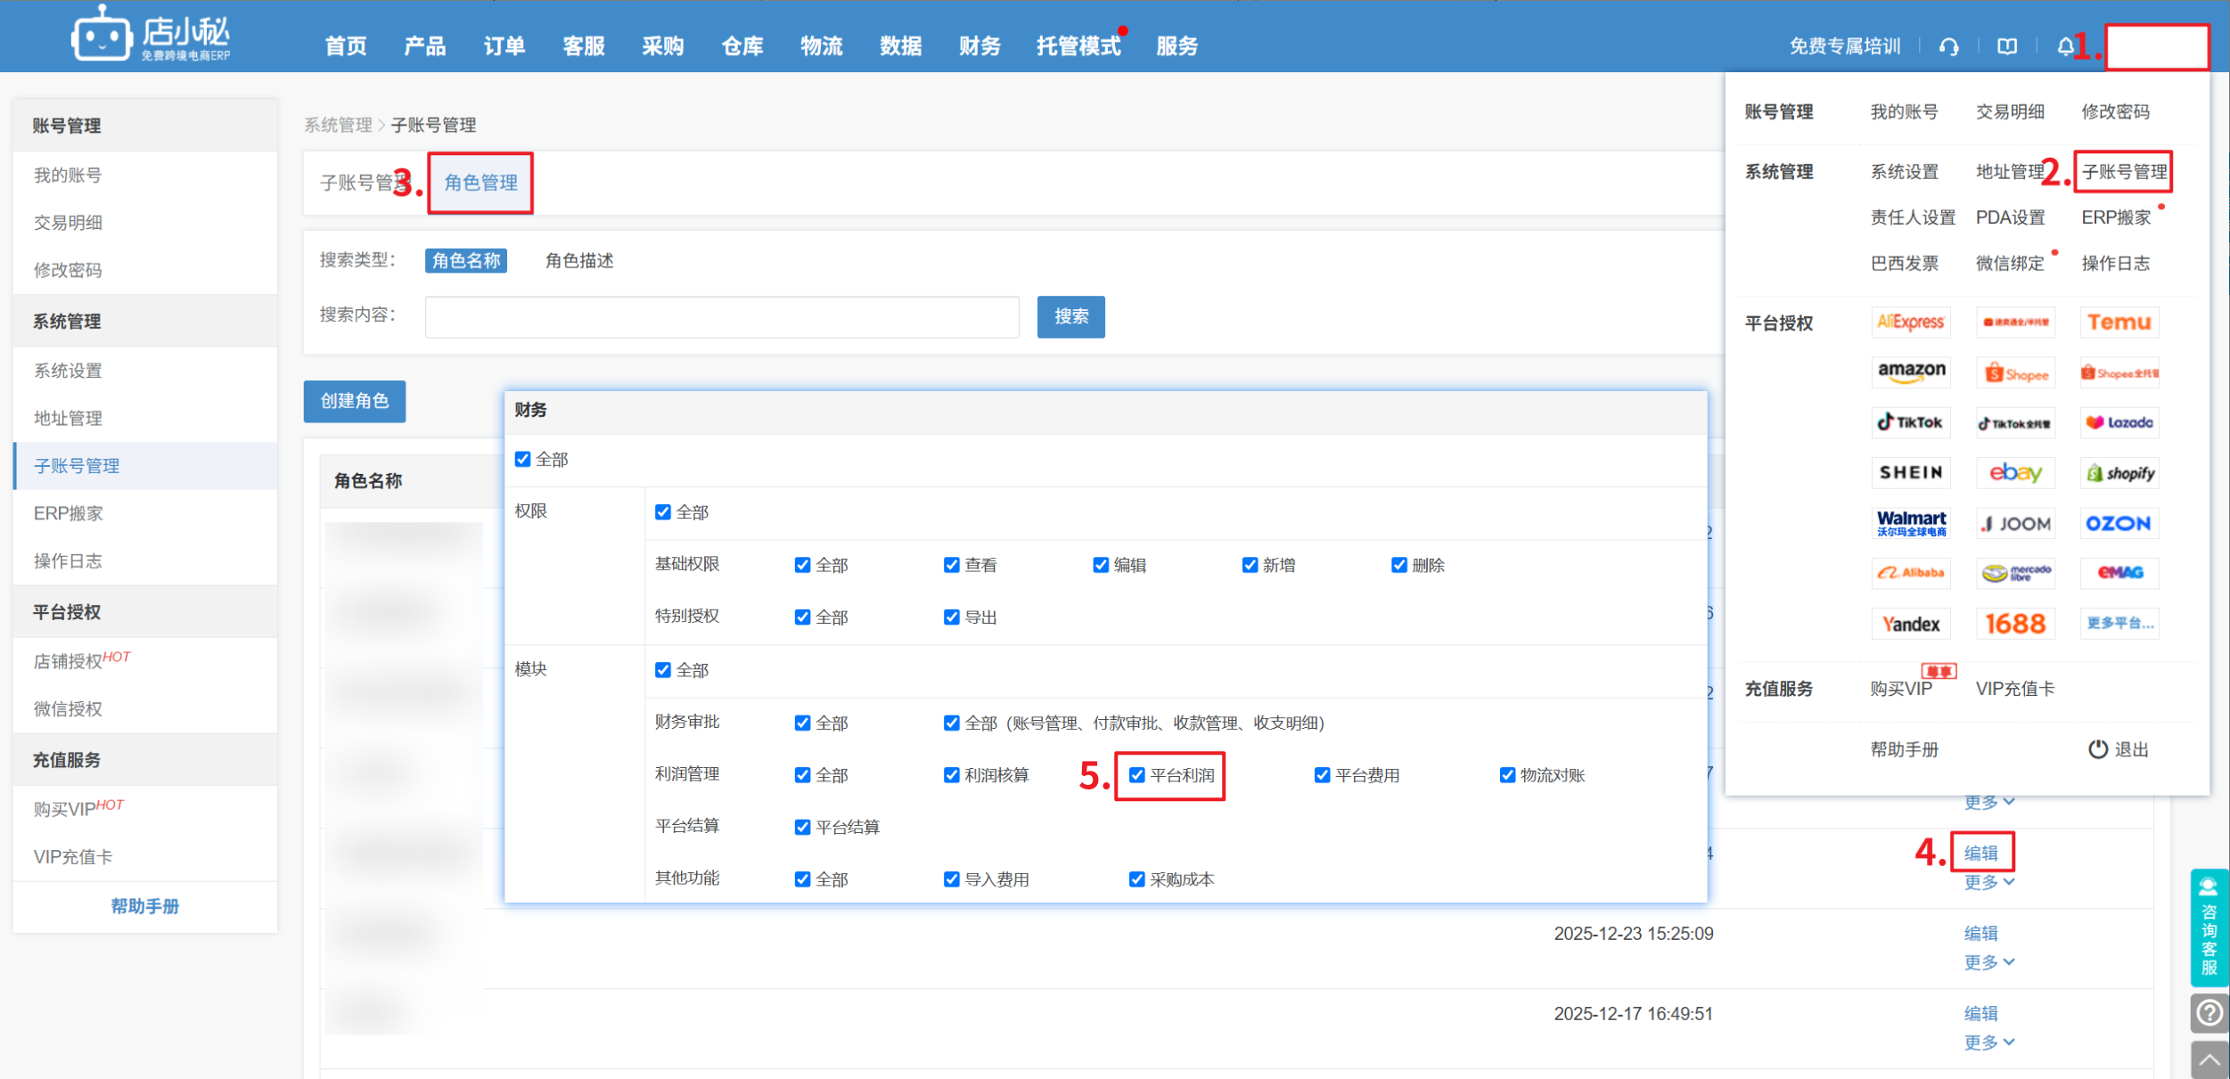Click the headset customer service icon
This screenshot has height=1079, width=2230.
pyautogui.click(x=1948, y=46)
